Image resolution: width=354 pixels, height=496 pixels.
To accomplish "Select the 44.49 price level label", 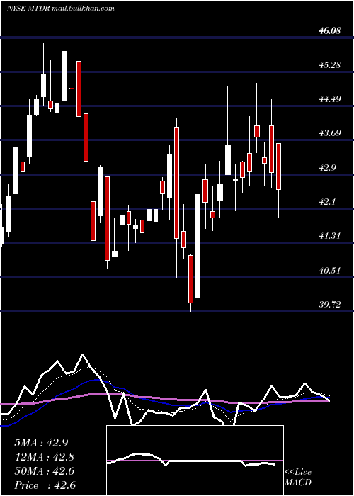I will click(x=330, y=99).
